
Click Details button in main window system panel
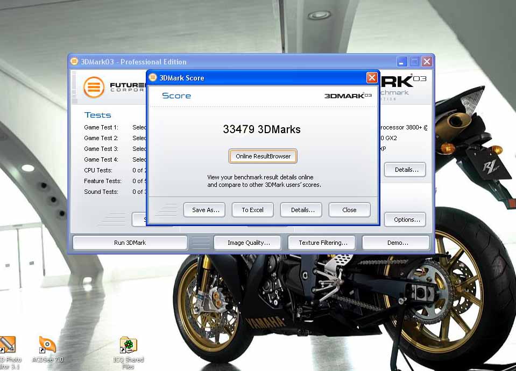[x=405, y=170]
